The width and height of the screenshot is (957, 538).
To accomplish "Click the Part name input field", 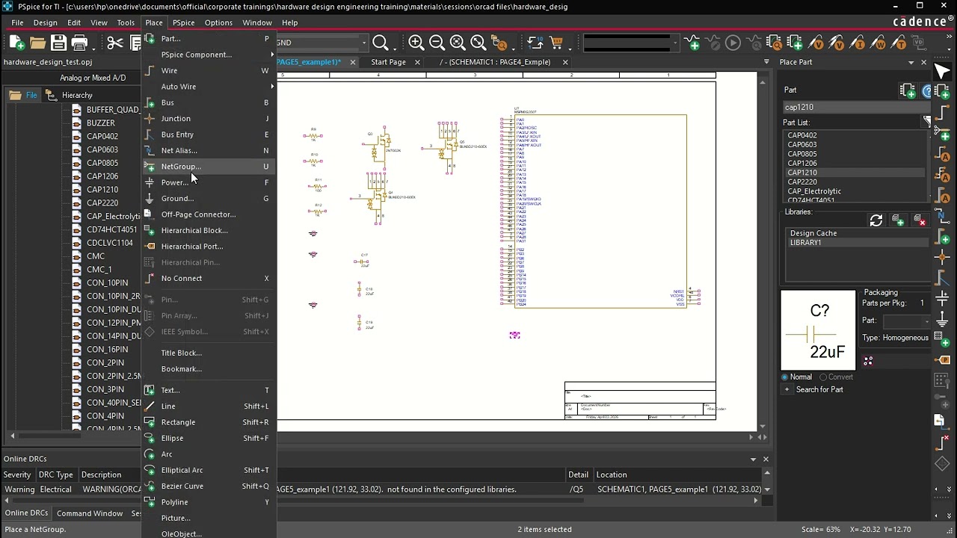I will point(857,107).
